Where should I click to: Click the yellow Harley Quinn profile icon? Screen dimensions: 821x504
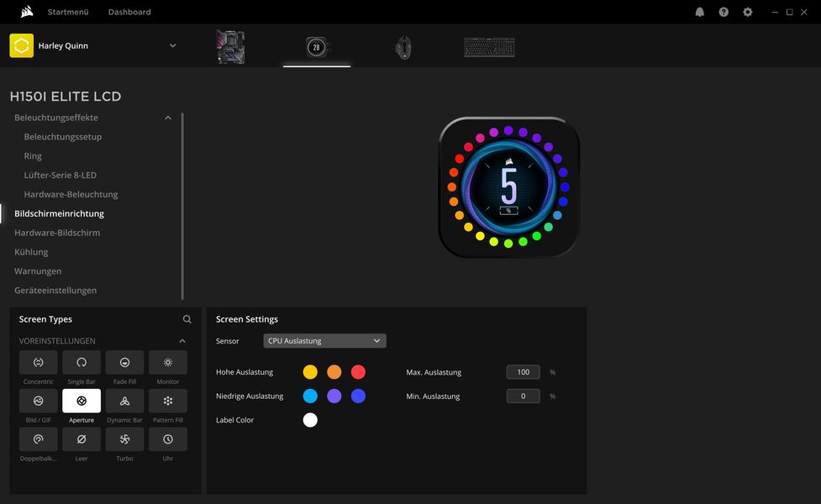[22, 45]
